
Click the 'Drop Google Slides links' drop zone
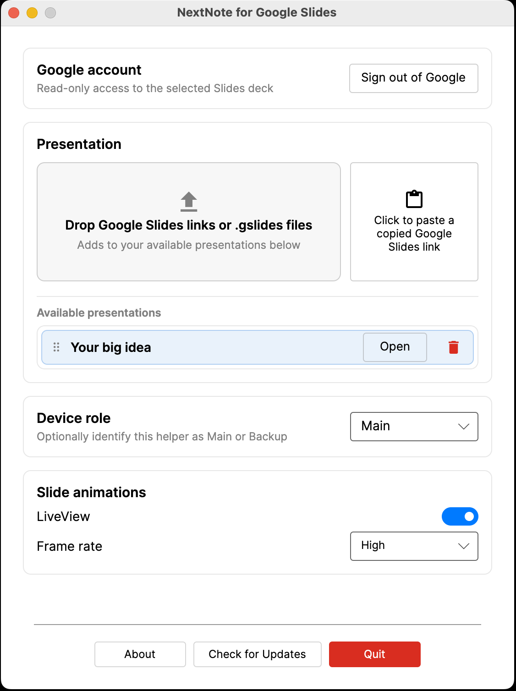coord(189,222)
